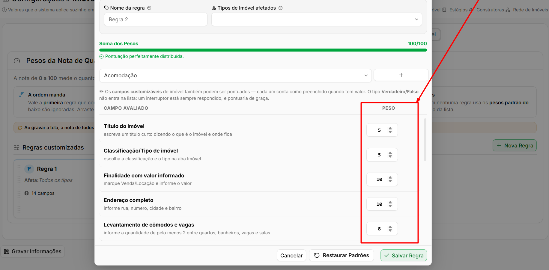
Task: Click the CAMPO AVALIADO column header
Action: pos(126,108)
